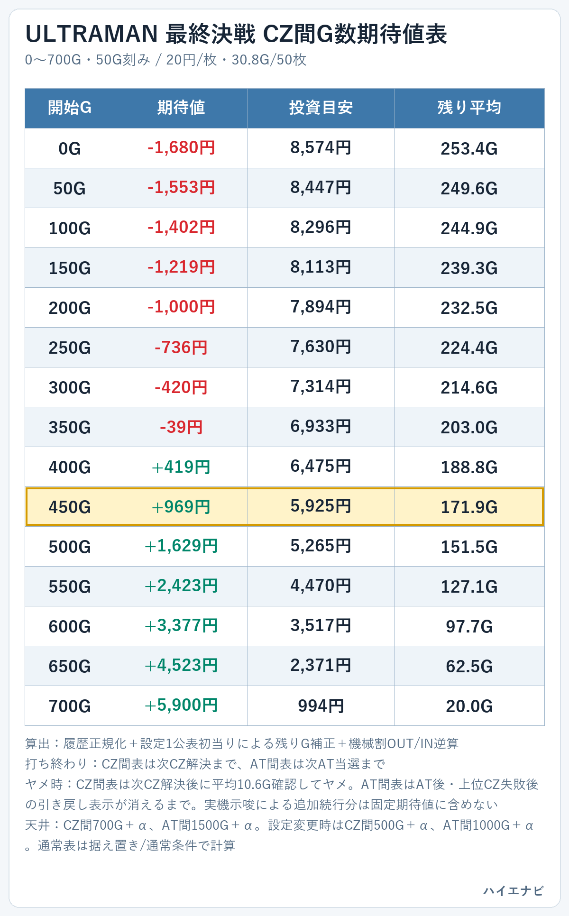Click the -736円 value
569x916 pixels.
point(181,348)
